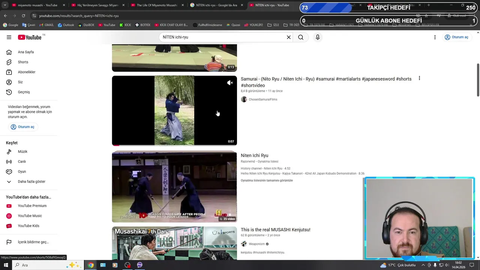Click the ChosenSamuraiFilms channel avatar
Viewport: 480px width, 270px height.
pos(244,99)
